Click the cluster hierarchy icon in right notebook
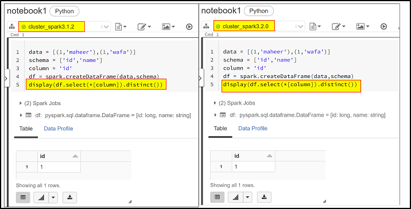Image resolution: width=411 pixels, height=209 pixels. pyautogui.click(x=207, y=26)
